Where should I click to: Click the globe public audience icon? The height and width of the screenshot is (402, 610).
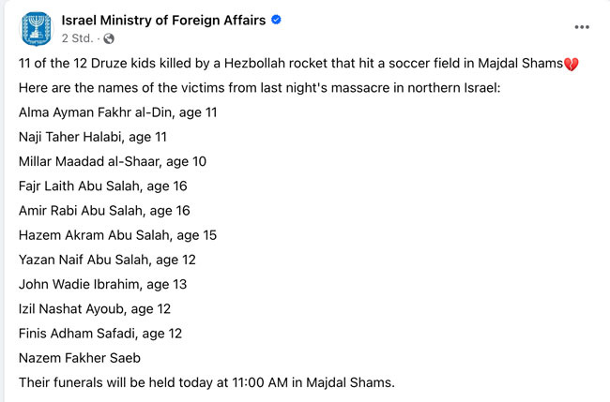pos(109,38)
